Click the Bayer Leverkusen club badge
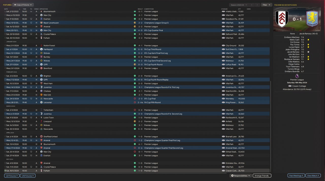Image resolution: width=325 pixels, height=181 pixels. pyautogui.click(x=41, y=23)
